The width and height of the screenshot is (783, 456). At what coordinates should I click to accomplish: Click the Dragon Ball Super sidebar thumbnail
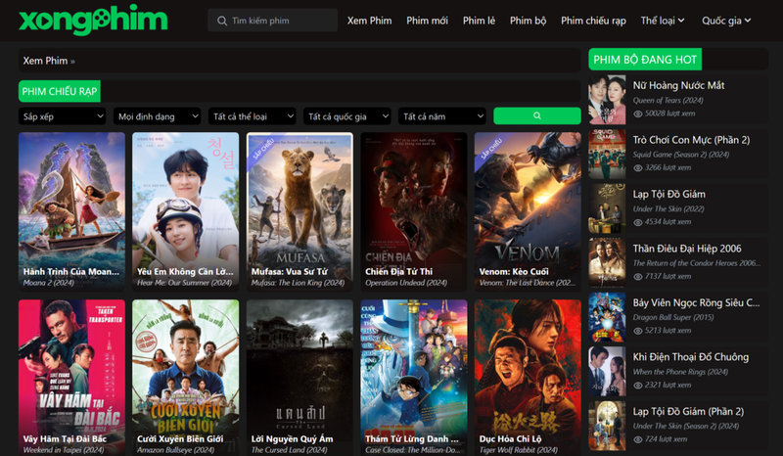pos(607,317)
